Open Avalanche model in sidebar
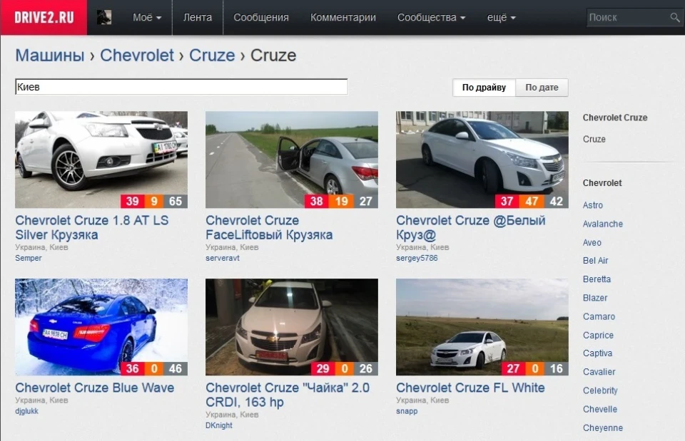The width and height of the screenshot is (685, 441). [603, 224]
